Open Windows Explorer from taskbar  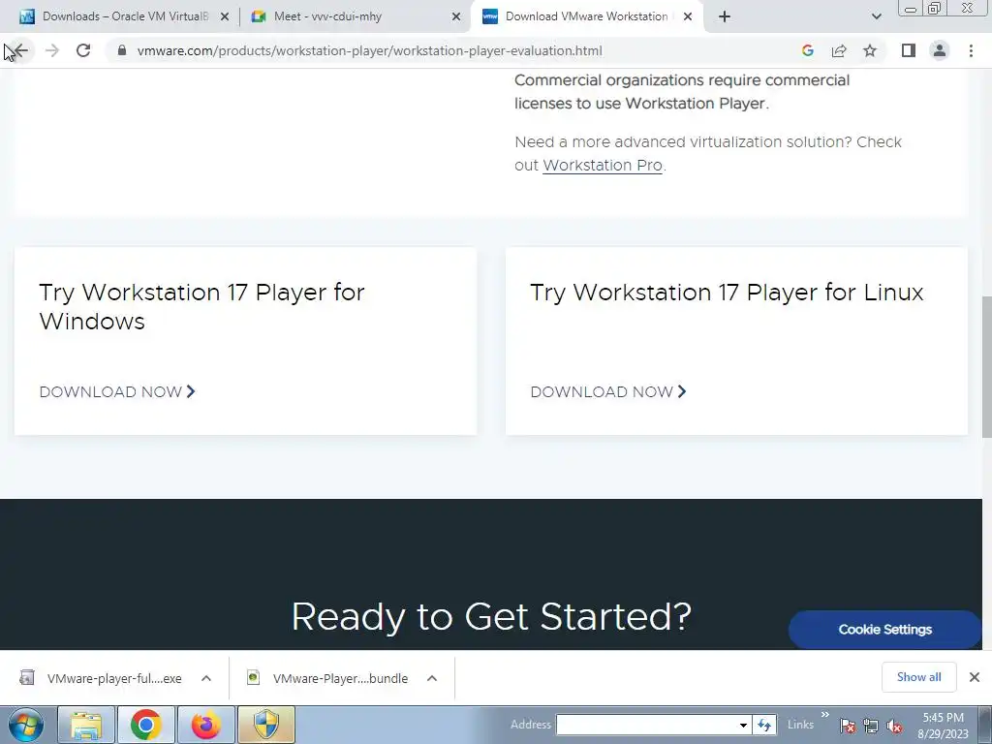86,725
